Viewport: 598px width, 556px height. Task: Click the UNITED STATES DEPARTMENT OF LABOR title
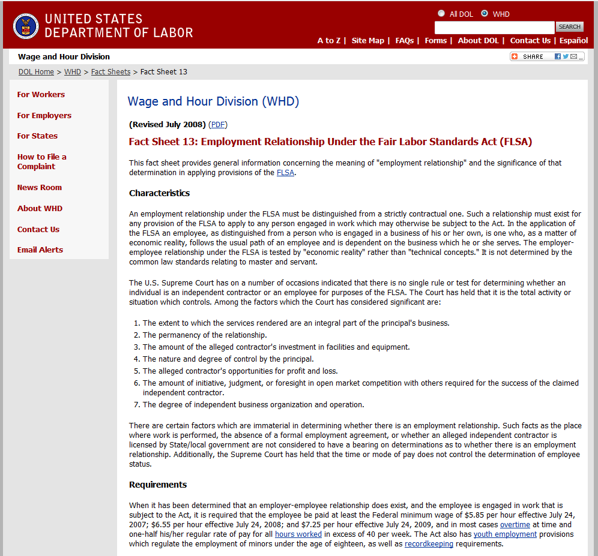coord(119,26)
